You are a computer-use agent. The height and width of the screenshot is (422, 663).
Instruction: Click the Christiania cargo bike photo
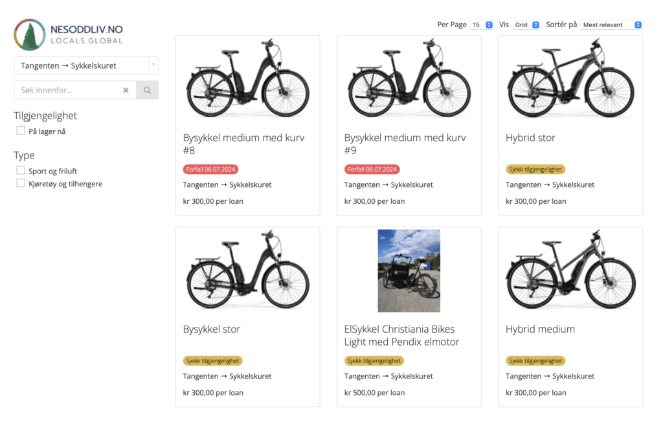click(409, 271)
